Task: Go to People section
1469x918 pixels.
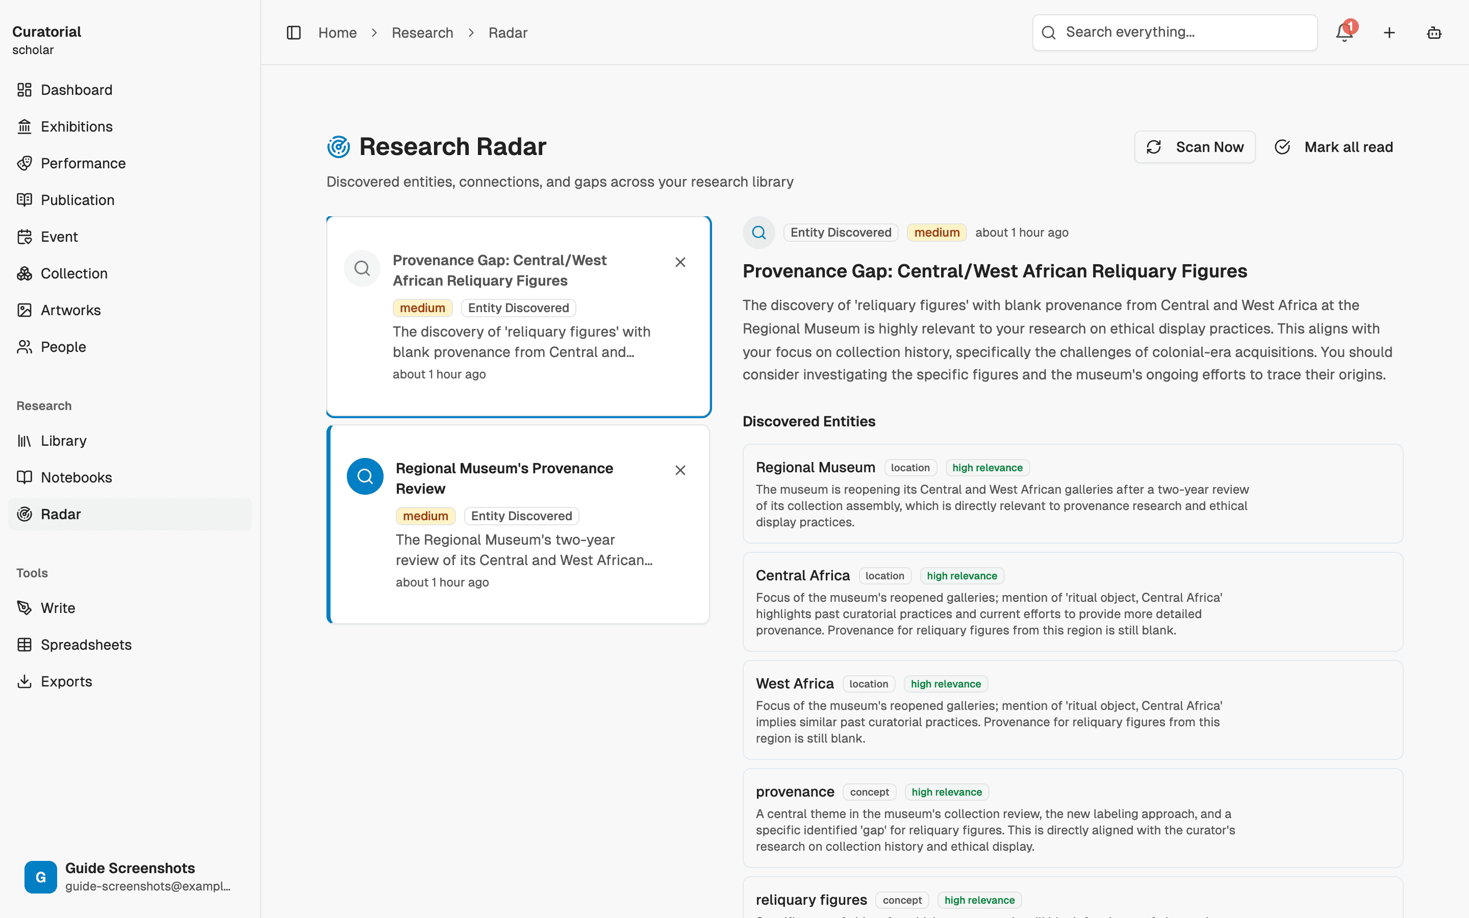Action: point(130,347)
